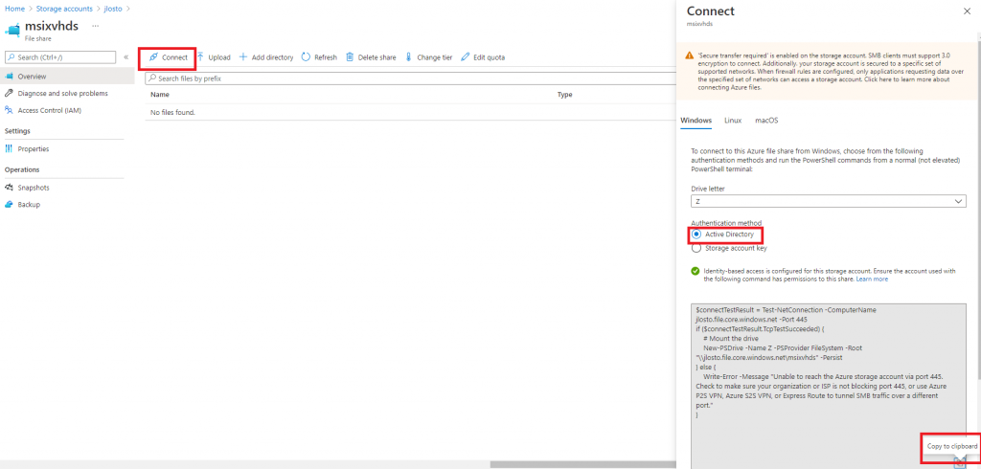Screen dimensions: 981x469
Task: Click the Change tier thermometer icon
Action: coord(408,56)
